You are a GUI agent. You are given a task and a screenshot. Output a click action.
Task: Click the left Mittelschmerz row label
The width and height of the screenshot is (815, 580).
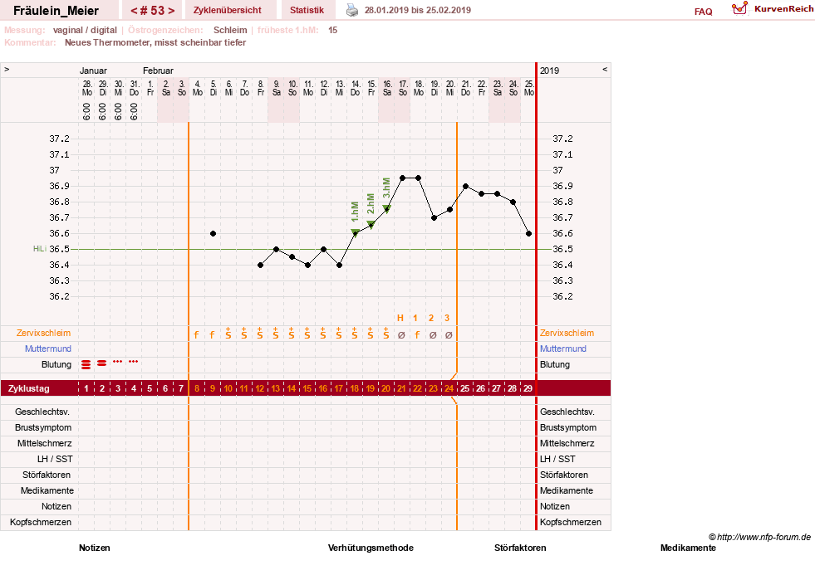tap(44, 443)
